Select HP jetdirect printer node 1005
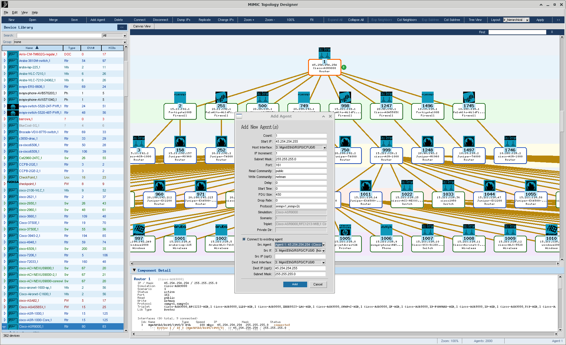The height and width of the screenshot is (345, 566). (348, 243)
